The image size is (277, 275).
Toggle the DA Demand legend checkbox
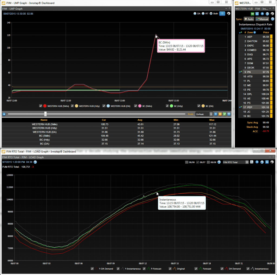pos(222,269)
